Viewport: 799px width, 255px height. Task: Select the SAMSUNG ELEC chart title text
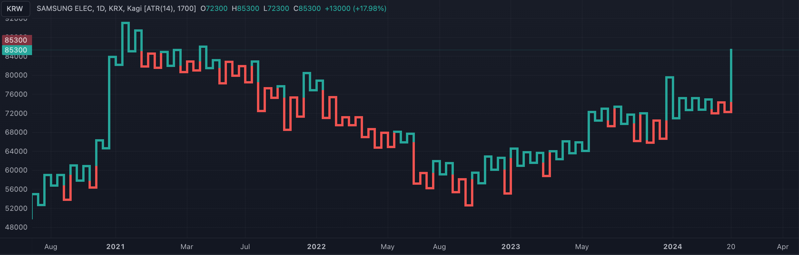click(116, 9)
